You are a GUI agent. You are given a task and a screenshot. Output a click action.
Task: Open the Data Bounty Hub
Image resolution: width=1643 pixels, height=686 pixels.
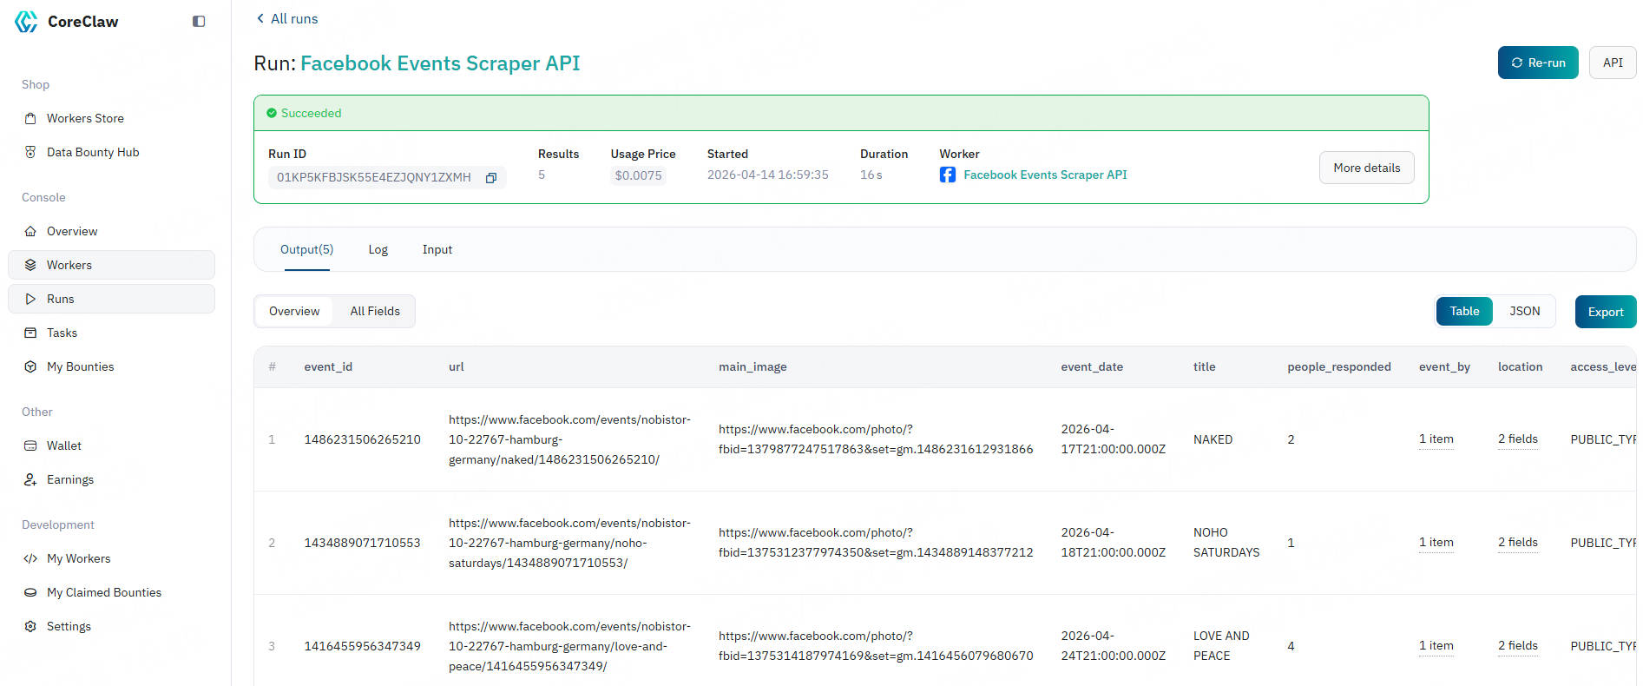pyautogui.click(x=92, y=152)
